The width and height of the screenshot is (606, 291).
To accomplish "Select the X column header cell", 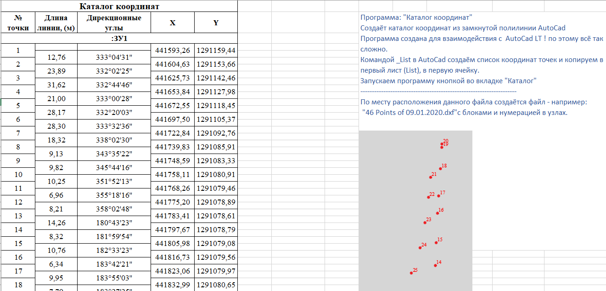I will point(172,23).
